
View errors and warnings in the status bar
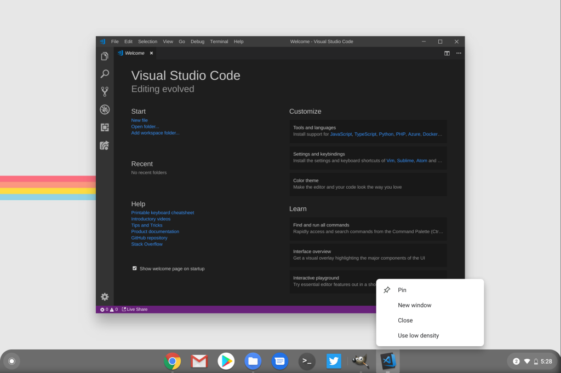(x=108, y=309)
